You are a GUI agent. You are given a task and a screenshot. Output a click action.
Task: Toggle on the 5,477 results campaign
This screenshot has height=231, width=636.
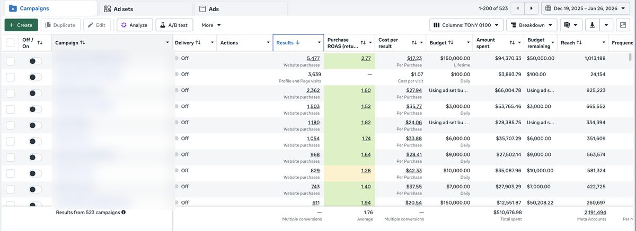(x=35, y=61)
